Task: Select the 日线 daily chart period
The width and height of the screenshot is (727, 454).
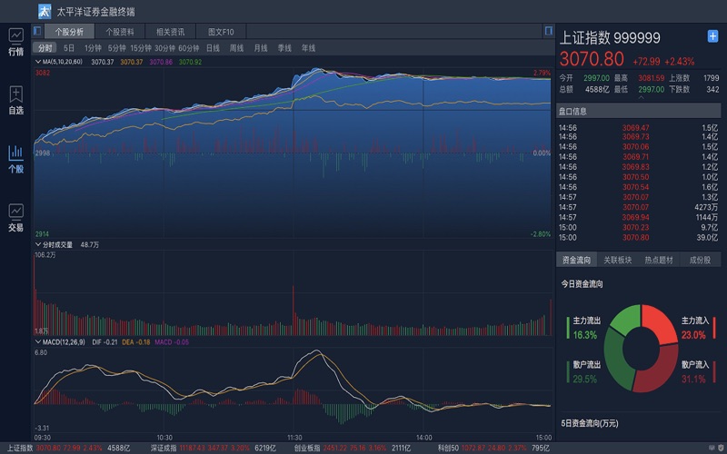Action: tap(213, 47)
